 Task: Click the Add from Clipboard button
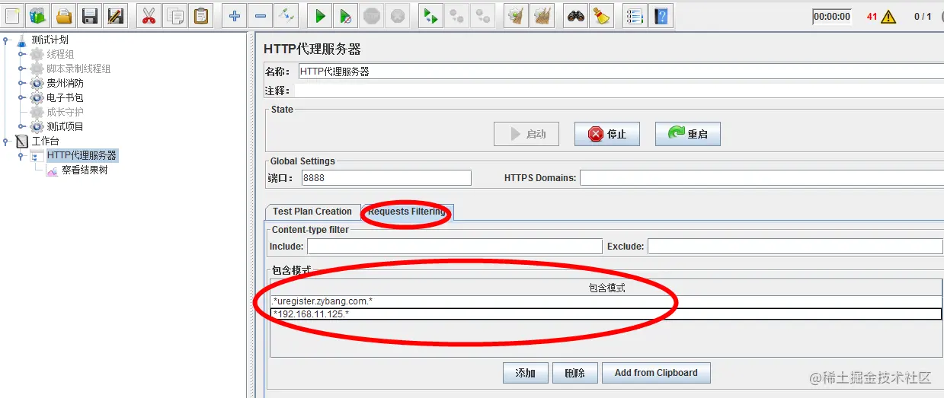pos(656,373)
